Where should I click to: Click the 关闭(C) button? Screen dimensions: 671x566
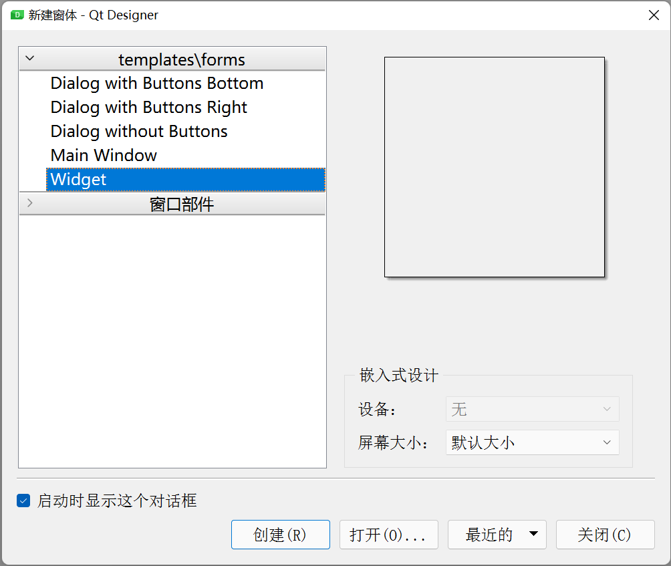(605, 535)
